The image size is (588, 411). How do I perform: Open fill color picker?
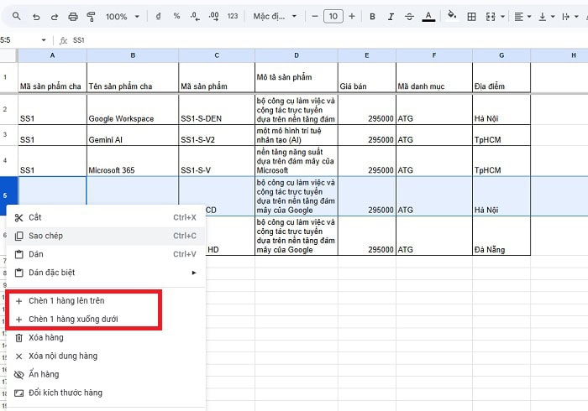[452, 15]
